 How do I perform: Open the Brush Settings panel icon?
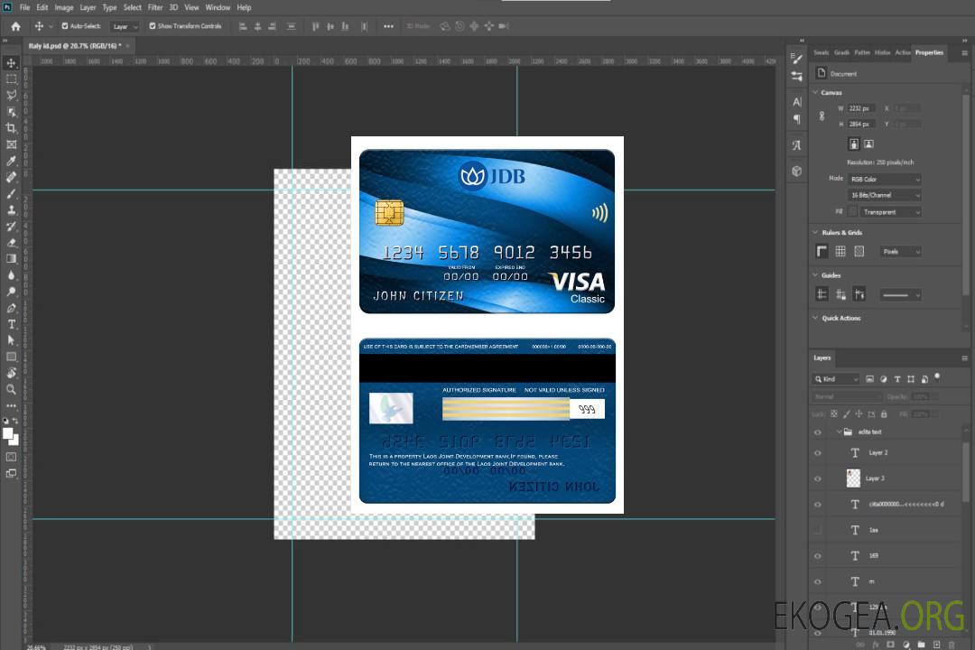[x=797, y=59]
